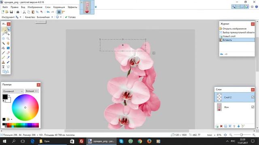Open the Эффекты menu
The height and width of the screenshot is (145, 259).
(x=72, y=7)
